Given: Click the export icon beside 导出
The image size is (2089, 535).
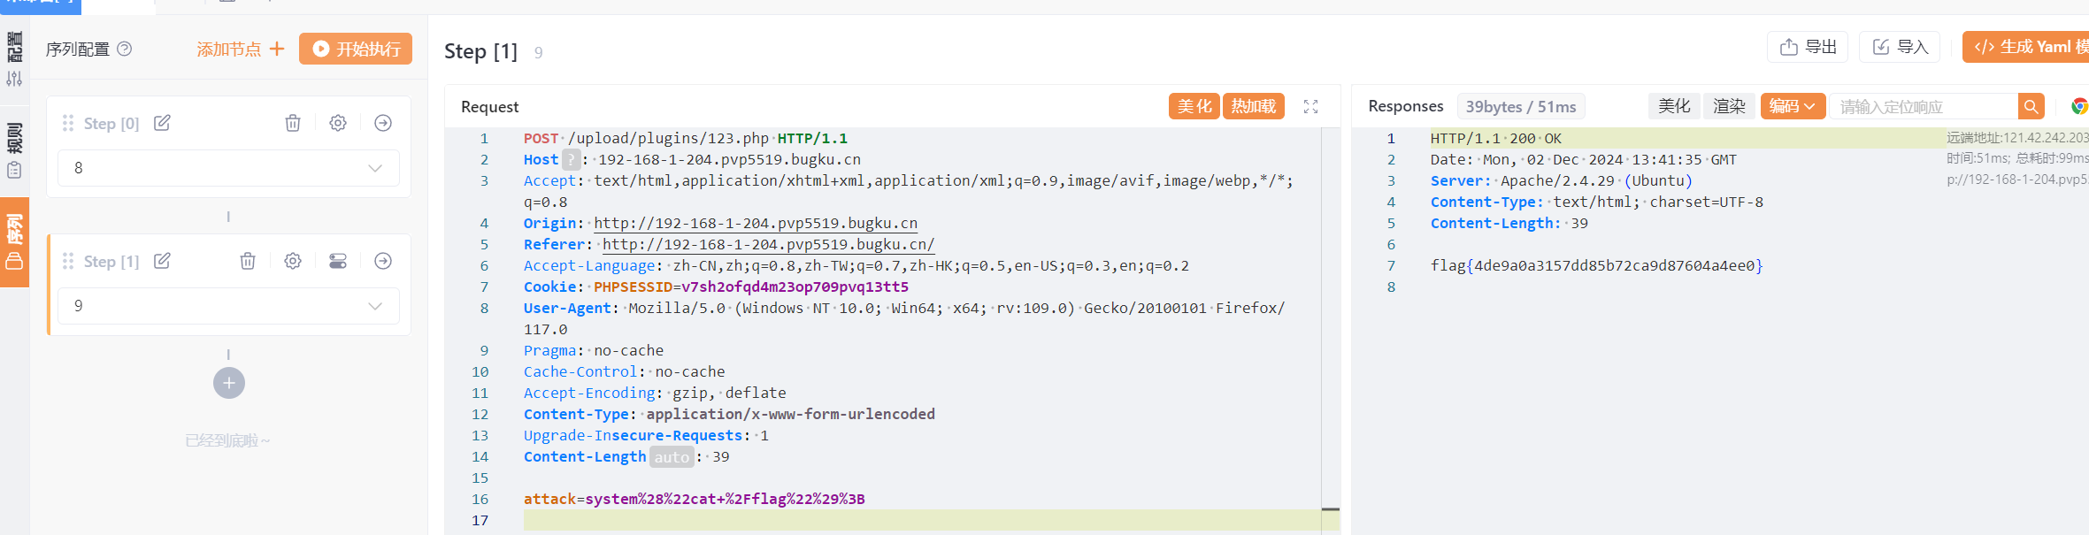Looking at the screenshot, I should [1789, 47].
